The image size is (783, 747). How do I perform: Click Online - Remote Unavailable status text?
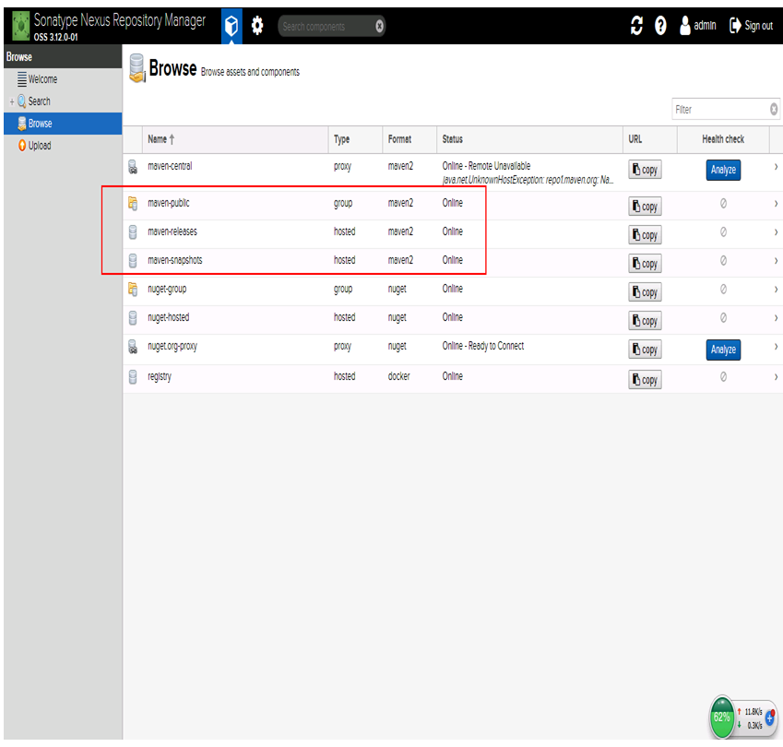point(486,166)
